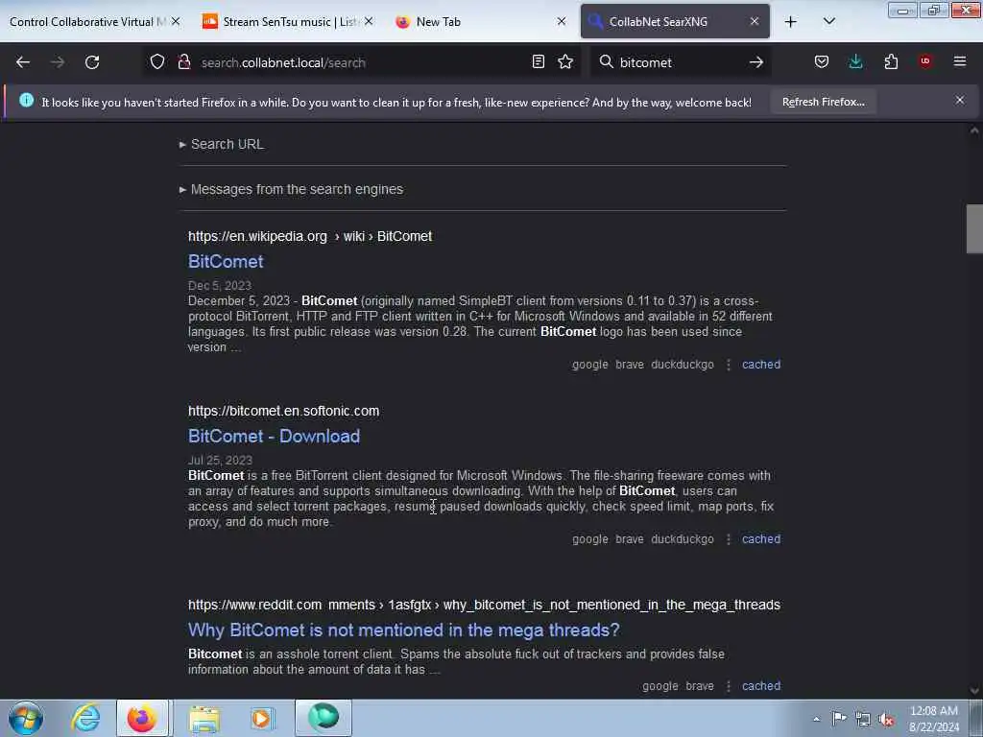This screenshot has height=737, width=983.
Task: Click the search magnifier icon in search box
Action: point(607,61)
